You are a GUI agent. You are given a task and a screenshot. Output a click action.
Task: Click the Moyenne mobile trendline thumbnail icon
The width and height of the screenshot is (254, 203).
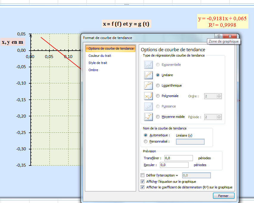[148, 117]
